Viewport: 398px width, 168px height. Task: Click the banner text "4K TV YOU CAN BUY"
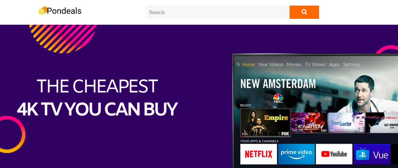tap(97, 109)
